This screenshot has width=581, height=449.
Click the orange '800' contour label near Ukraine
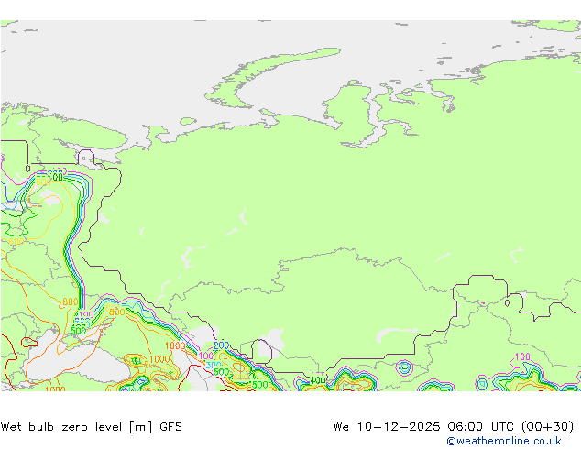click(70, 301)
